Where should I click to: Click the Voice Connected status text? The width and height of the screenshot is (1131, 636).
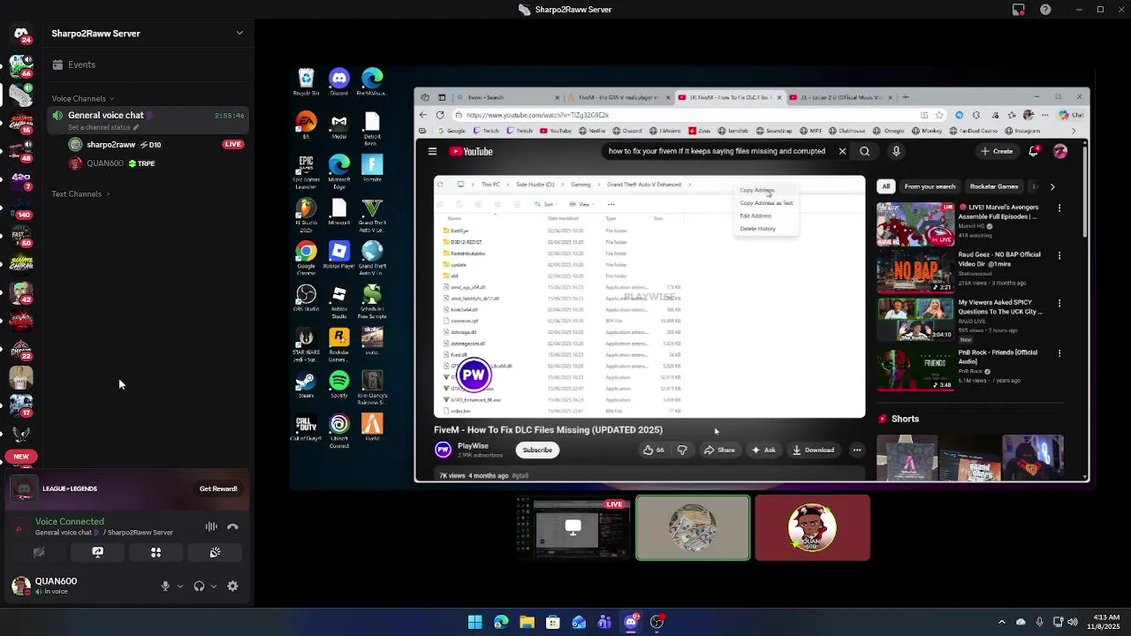click(70, 522)
